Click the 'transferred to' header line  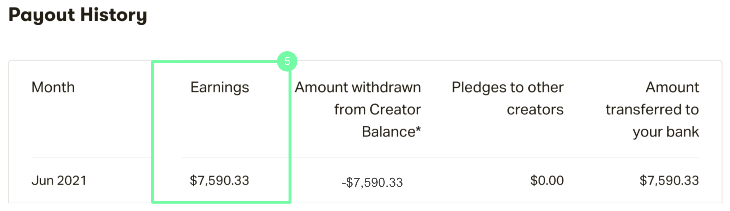[x=652, y=110]
